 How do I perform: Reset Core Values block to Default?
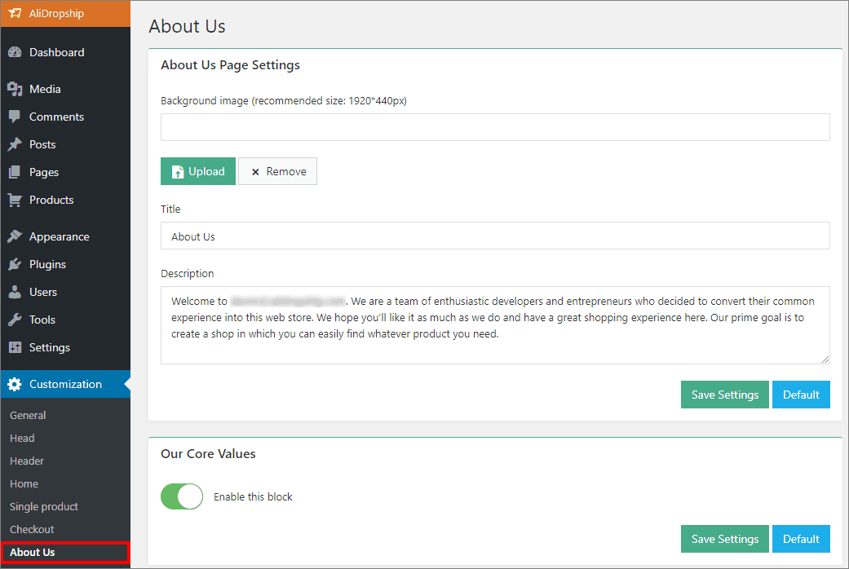point(801,539)
